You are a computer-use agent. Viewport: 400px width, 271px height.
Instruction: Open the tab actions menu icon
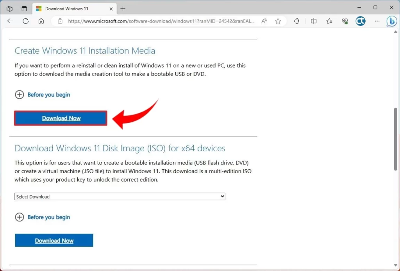coord(24,9)
